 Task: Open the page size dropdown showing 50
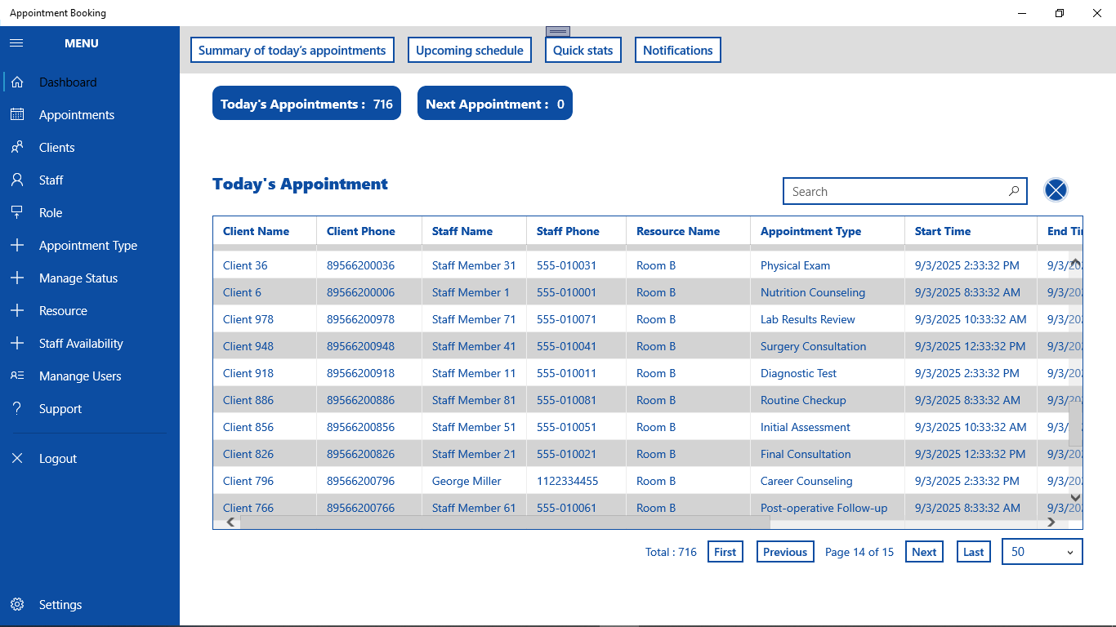point(1042,552)
